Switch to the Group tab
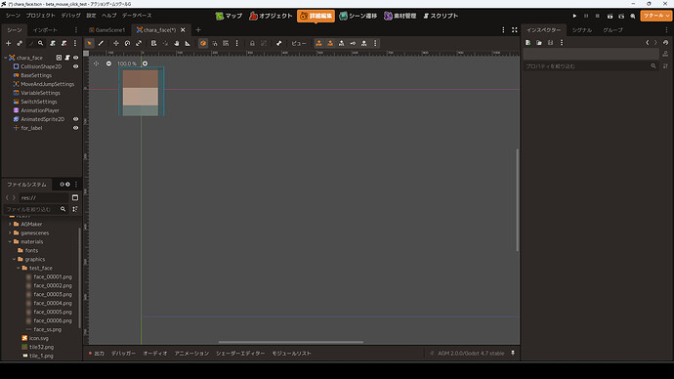The width and height of the screenshot is (674, 379). [x=612, y=30]
